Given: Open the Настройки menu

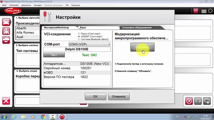Looking at the screenshot, I should (x=14, y=5).
